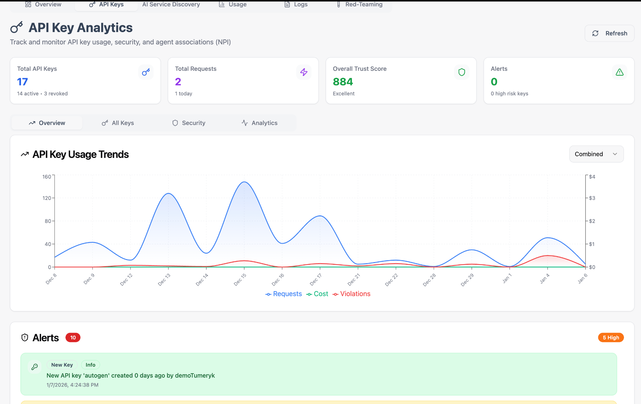The height and width of the screenshot is (404, 641).
Task: Click the '1 today' requests text
Action: point(184,94)
